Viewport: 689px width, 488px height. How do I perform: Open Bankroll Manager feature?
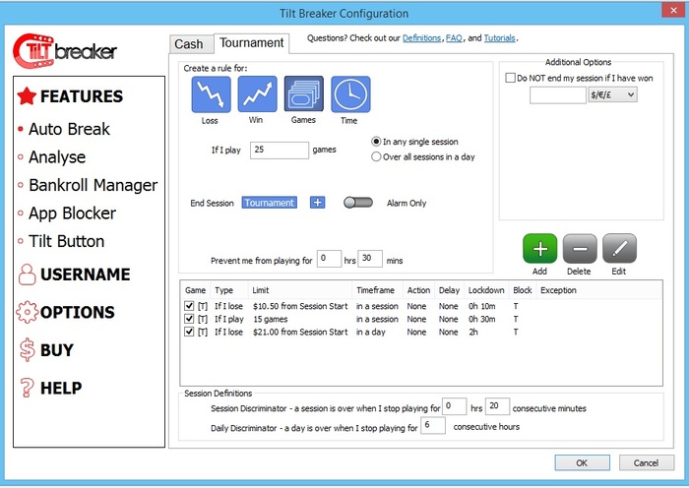(94, 185)
